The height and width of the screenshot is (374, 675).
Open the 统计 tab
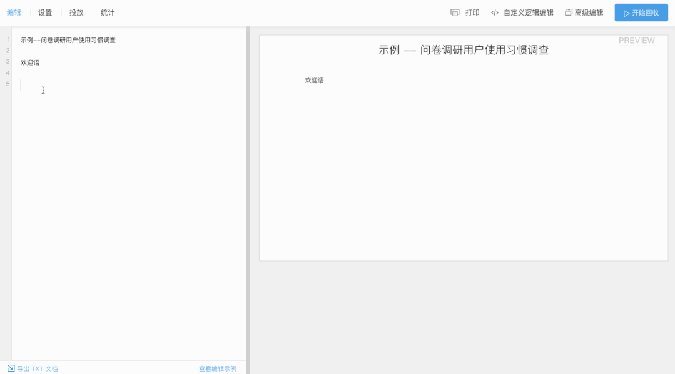pyautogui.click(x=108, y=13)
